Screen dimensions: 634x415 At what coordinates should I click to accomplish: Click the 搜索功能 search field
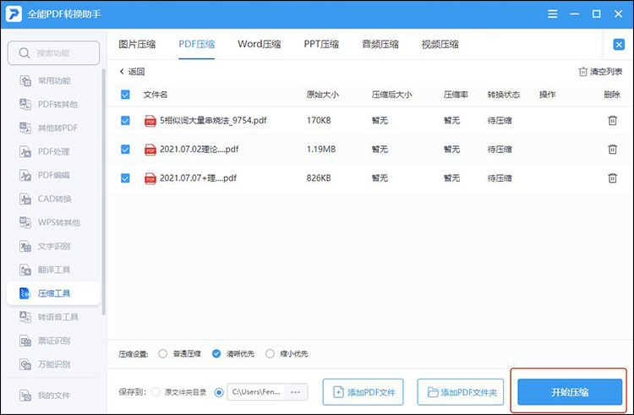[53, 53]
